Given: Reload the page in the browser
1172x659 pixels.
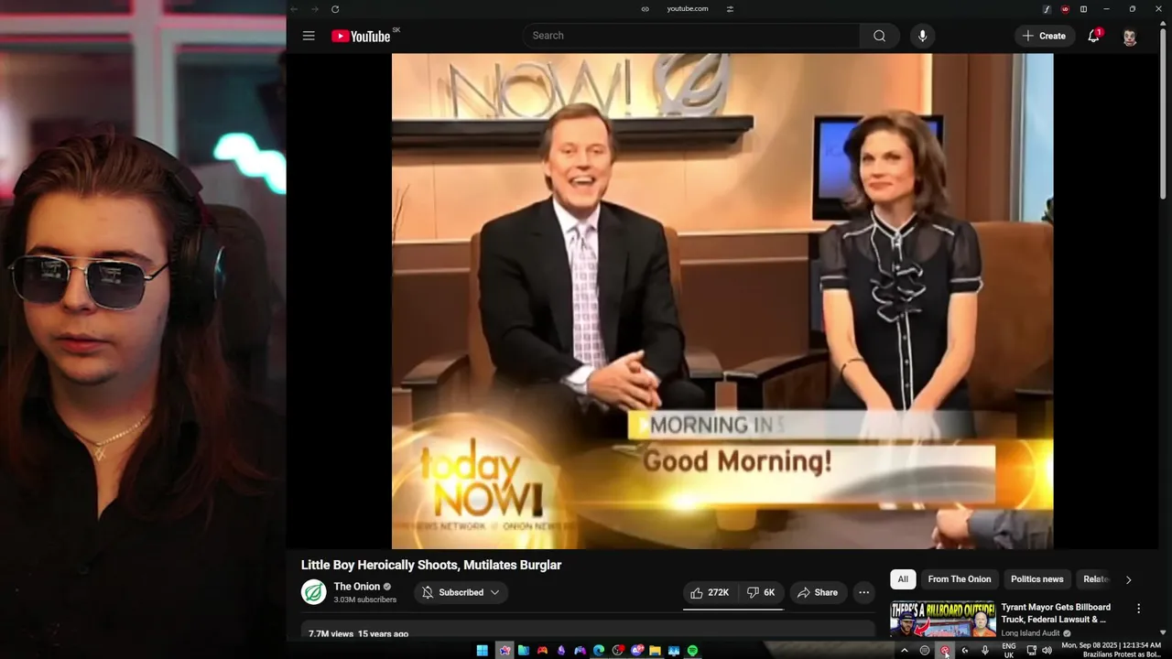Looking at the screenshot, I should 335,9.
